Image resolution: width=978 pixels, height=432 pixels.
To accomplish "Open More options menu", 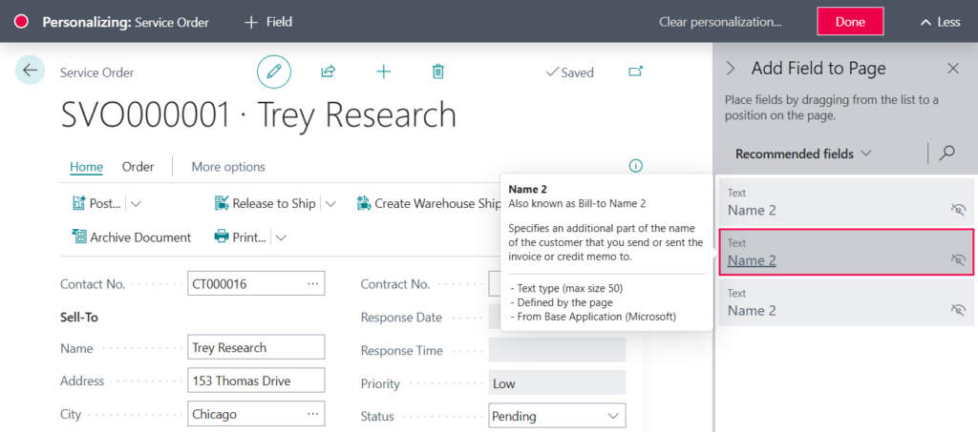I will [x=228, y=166].
